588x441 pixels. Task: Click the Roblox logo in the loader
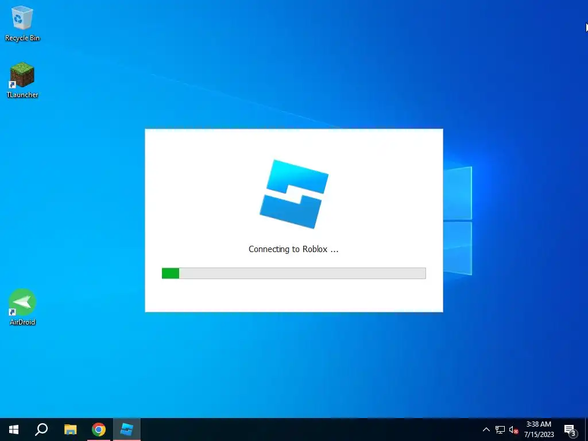(x=294, y=194)
